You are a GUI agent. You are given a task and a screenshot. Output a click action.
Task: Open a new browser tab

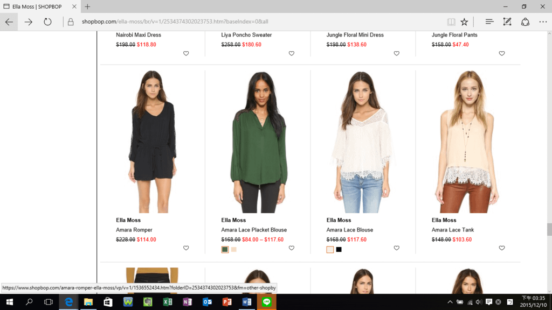pyautogui.click(x=87, y=6)
